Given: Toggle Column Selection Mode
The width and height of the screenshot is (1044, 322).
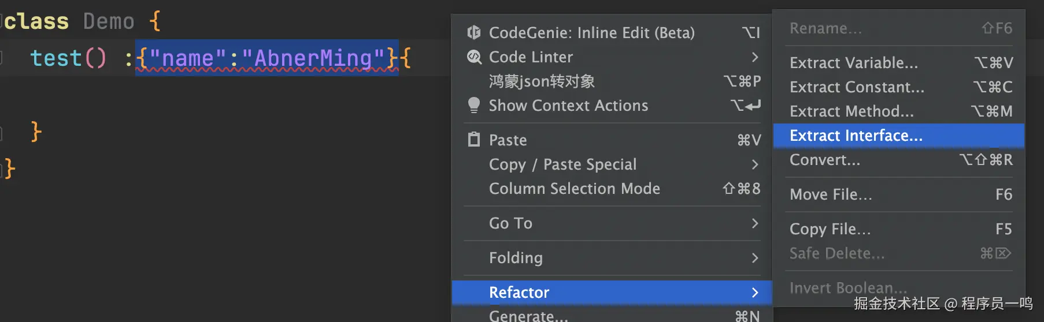Looking at the screenshot, I should coord(574,189).
